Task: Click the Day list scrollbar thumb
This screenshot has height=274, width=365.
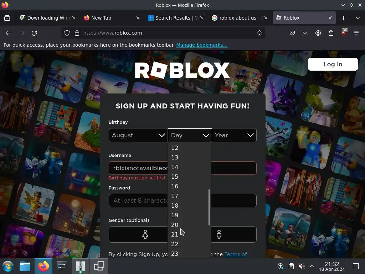Action: (209, 207)
